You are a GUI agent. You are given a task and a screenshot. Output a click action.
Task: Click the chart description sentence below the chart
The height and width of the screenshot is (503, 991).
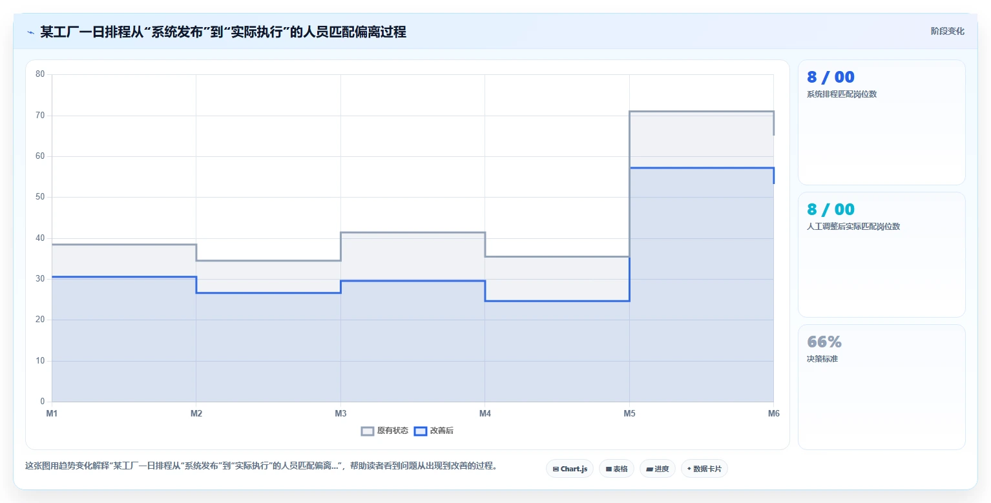pos(261,466)
